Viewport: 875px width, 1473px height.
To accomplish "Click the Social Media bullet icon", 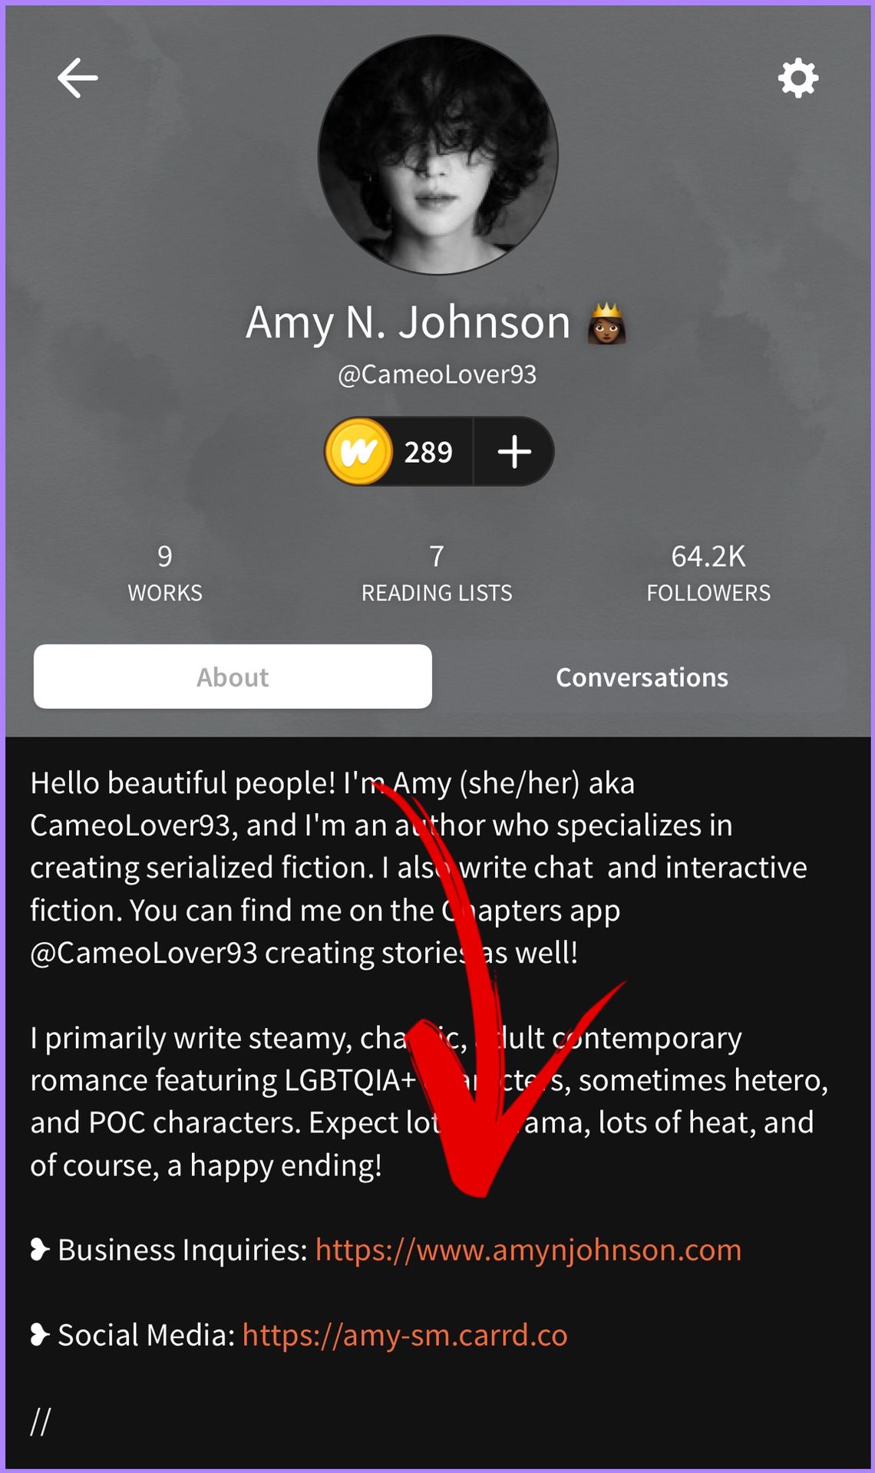I will 40,1336.
